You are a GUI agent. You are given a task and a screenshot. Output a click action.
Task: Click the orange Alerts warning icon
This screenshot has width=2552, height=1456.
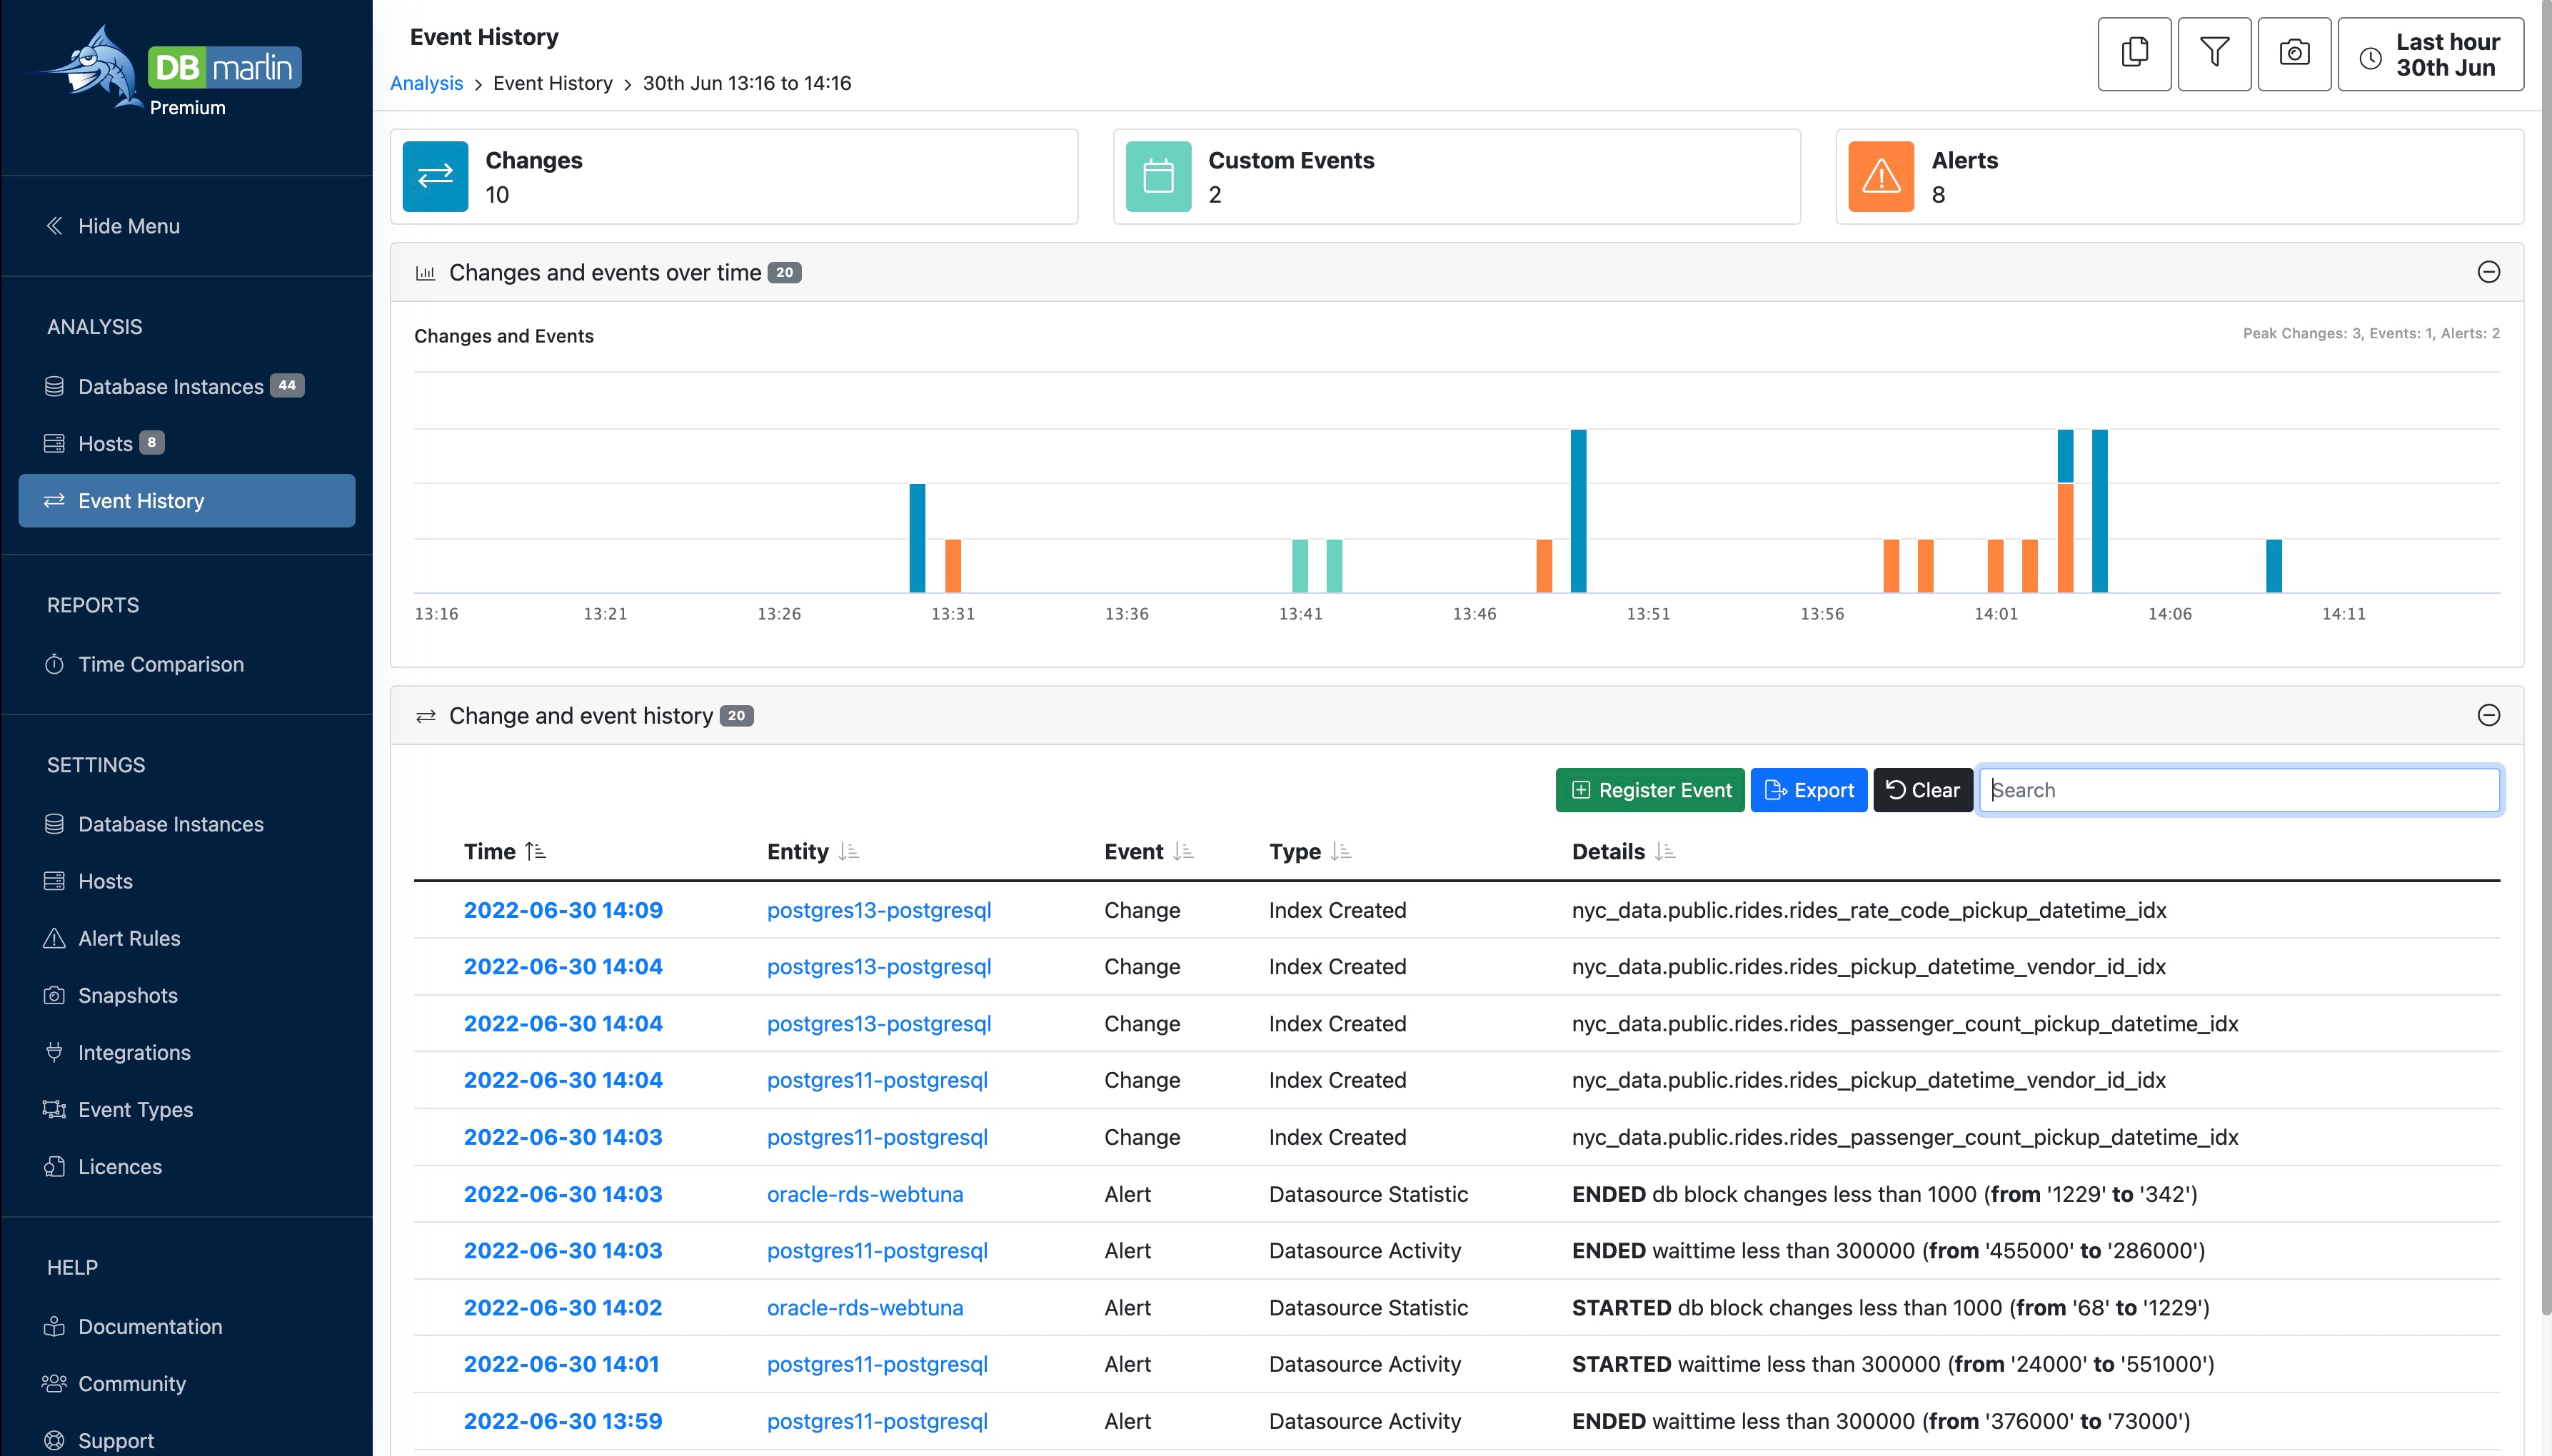(1880, 176)
